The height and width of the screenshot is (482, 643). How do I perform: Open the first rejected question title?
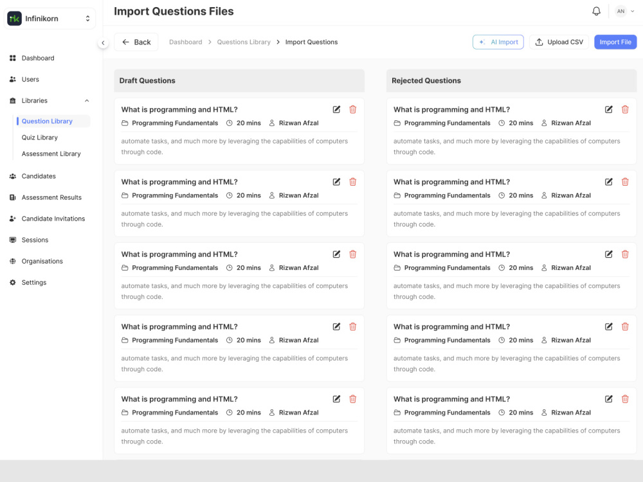pos(451,109)
